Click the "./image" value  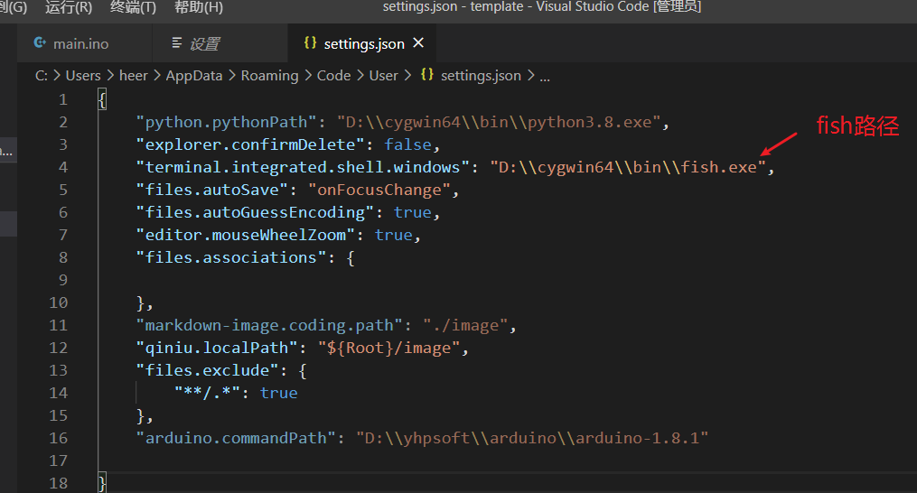click(x=465, y=325)
